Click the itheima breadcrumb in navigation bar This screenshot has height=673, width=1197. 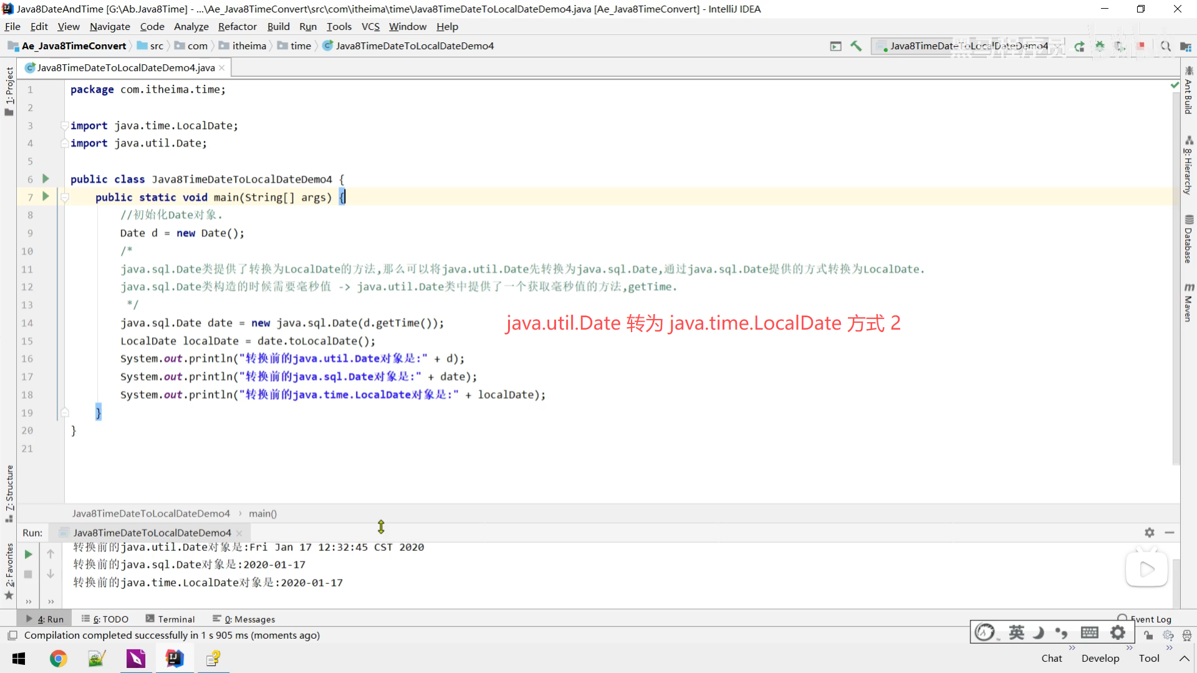[x=249, y=46]
